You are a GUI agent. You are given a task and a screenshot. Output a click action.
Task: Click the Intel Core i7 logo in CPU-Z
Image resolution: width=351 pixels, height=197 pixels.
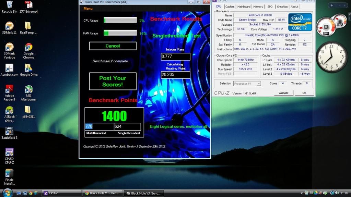click(x=300, y=22)
